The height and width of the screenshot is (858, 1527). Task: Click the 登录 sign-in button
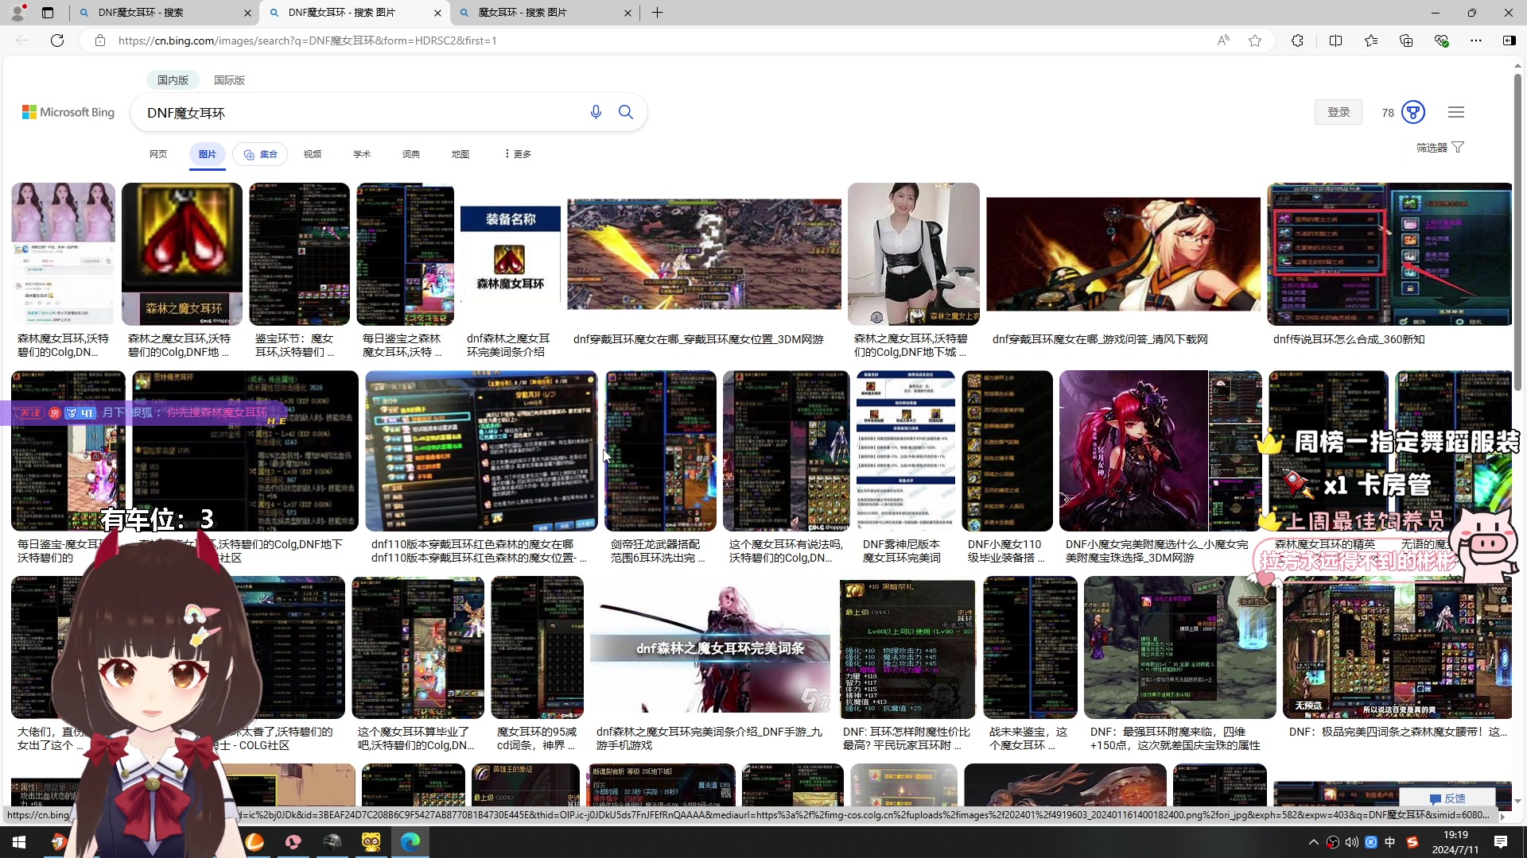tap(1339, 112)
